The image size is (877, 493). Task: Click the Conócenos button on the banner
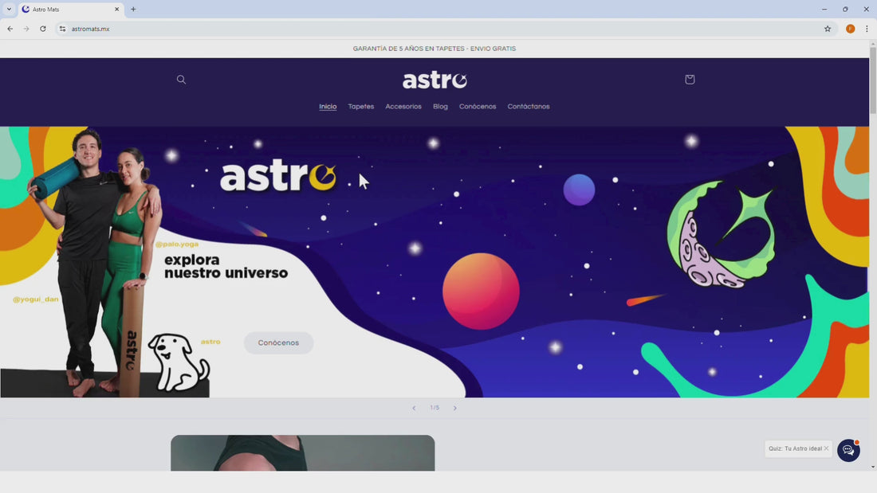click(x=278, y=342)
